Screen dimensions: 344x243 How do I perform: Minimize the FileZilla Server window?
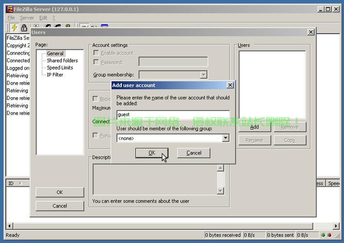point(321,9)
